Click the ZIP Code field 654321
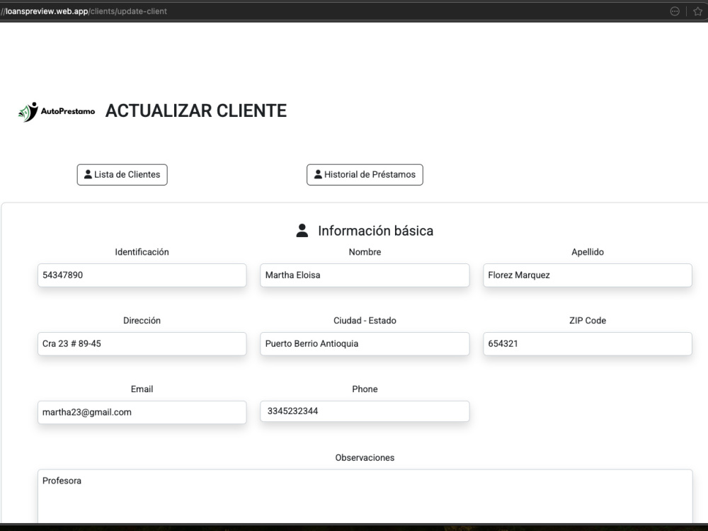 click(x=588, y=343)
